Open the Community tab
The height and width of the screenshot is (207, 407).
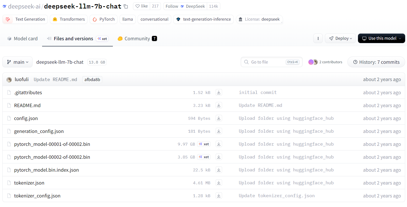click(x=137, y=38)
